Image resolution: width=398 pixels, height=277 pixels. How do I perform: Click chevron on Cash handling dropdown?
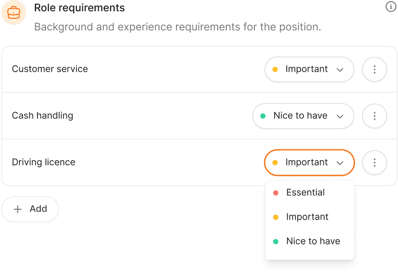340,116
